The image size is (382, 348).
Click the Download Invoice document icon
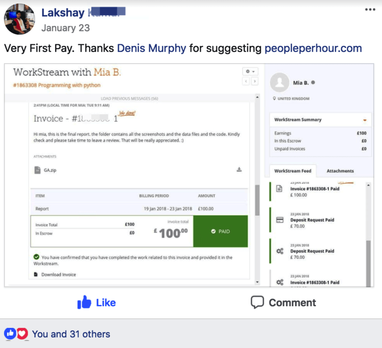pos(36,275)
